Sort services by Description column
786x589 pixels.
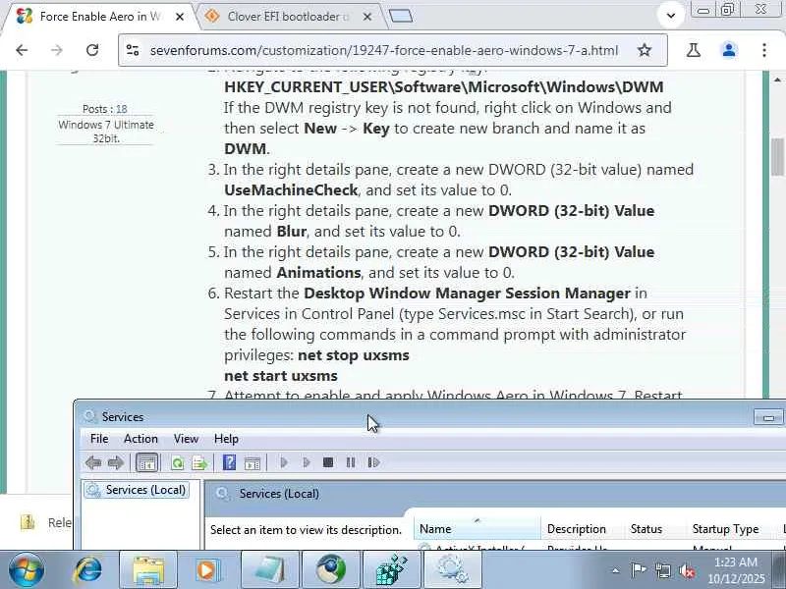[x=583, y=529]
